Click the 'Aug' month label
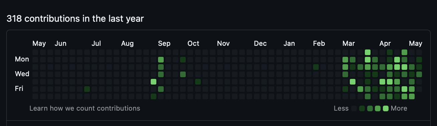The height and width of the screenshot is (126, 437). 127,43
